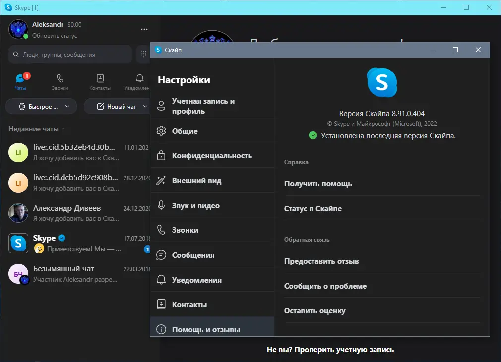
Task: Expand the Недавние чаты filter chevron
Action: coord(63,129)
